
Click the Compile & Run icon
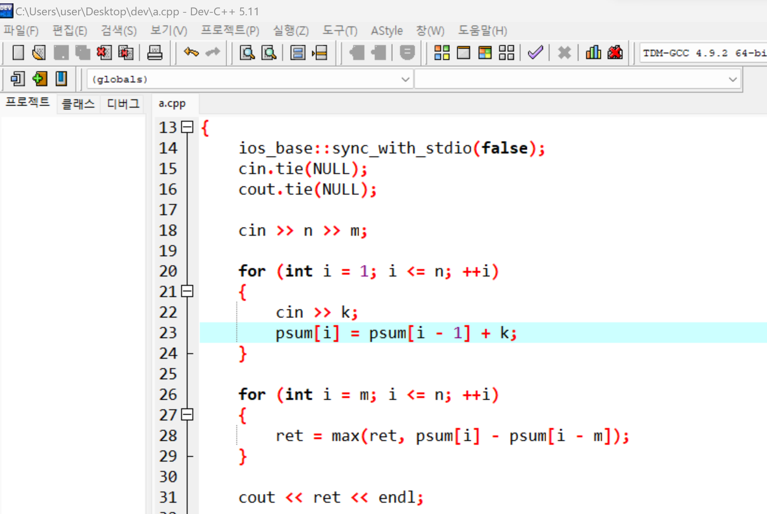(x=485, y=53)
